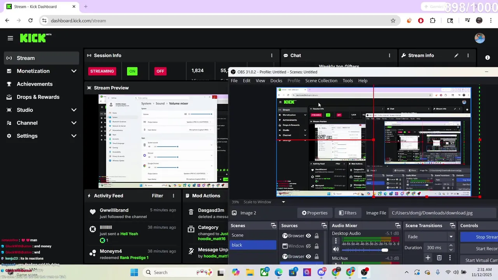Switch stream toggle to OFF
This screenshot has width=498, height=280.
point(160,71)
